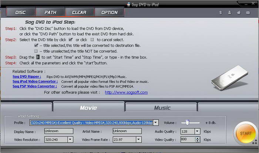Click the 'Step1:' label

pyautogui.click(x=11, y=28)
